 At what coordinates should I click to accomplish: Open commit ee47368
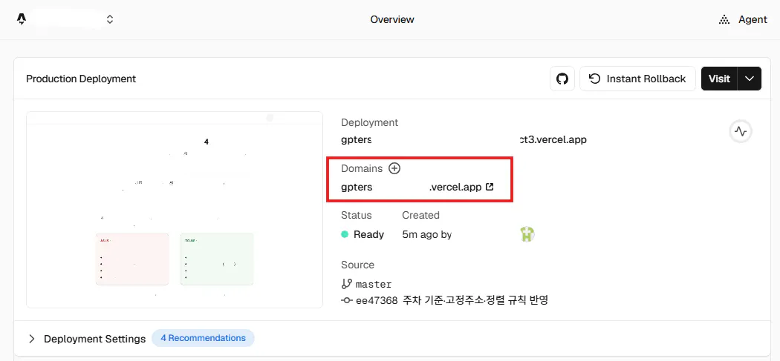click(377, 300)
